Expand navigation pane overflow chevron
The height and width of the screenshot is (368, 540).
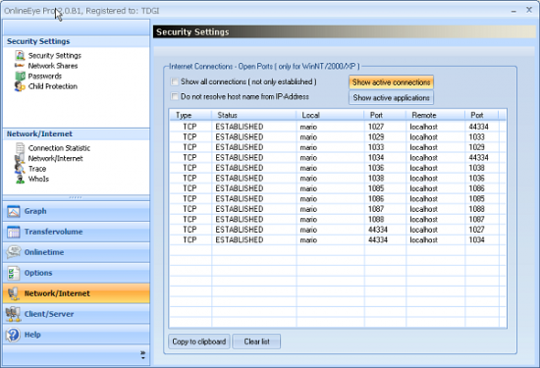coord(143,355)
